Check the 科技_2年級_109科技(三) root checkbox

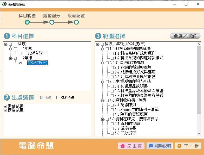102,44
